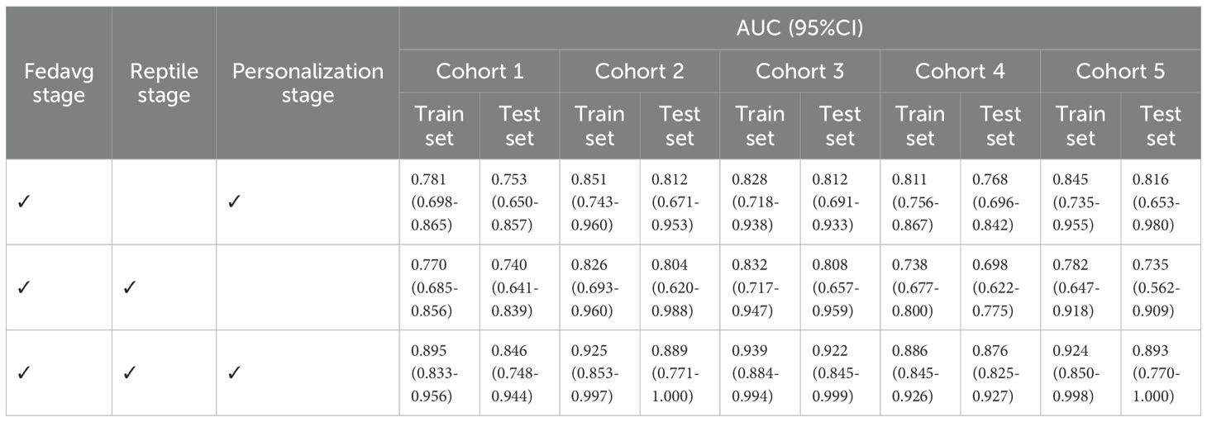
Task: Click the Personalization checkmark in the last row
Action: tap(233, 372)
